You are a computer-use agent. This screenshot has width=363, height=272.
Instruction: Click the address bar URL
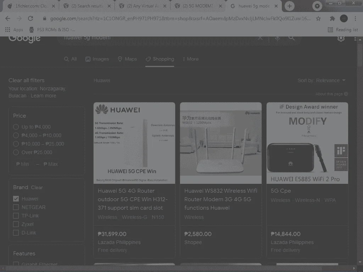coord(180,18)
